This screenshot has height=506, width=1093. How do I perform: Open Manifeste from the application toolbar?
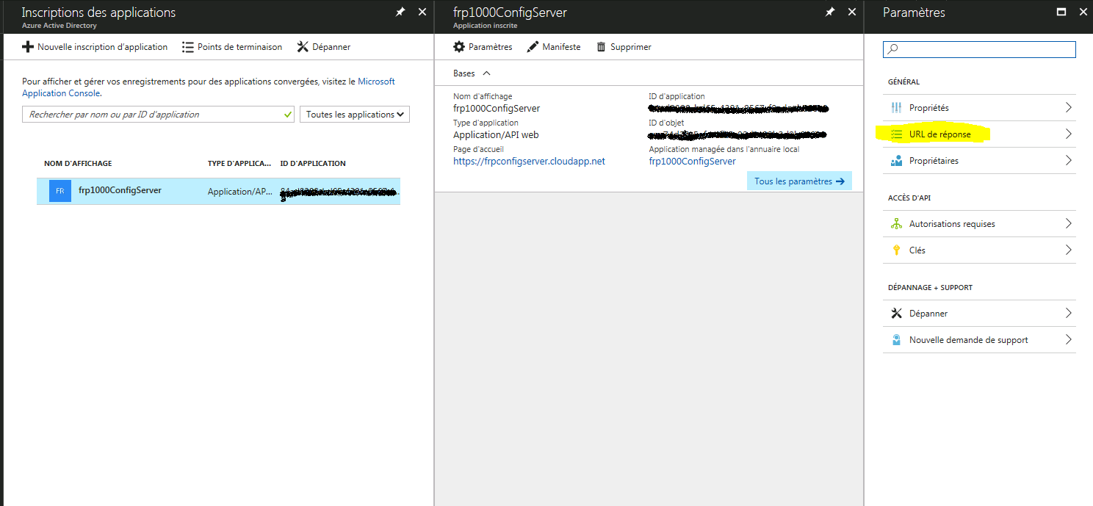pos(561,47)
